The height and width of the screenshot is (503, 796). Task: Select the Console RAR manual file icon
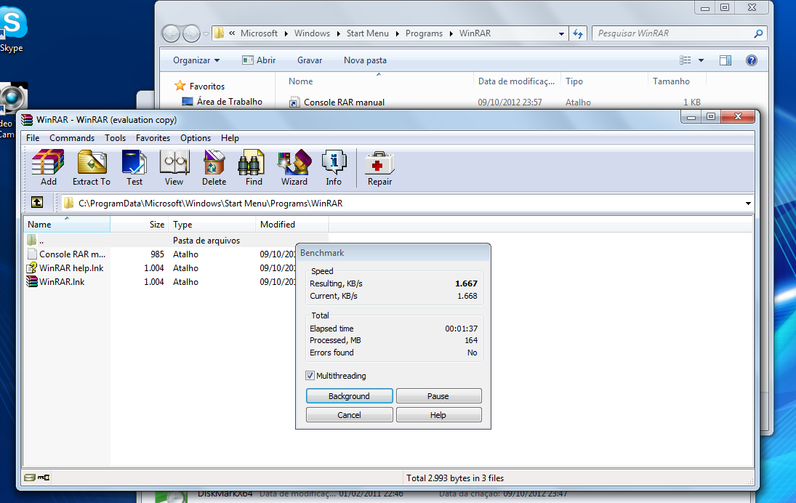click(x=32, y=254)
